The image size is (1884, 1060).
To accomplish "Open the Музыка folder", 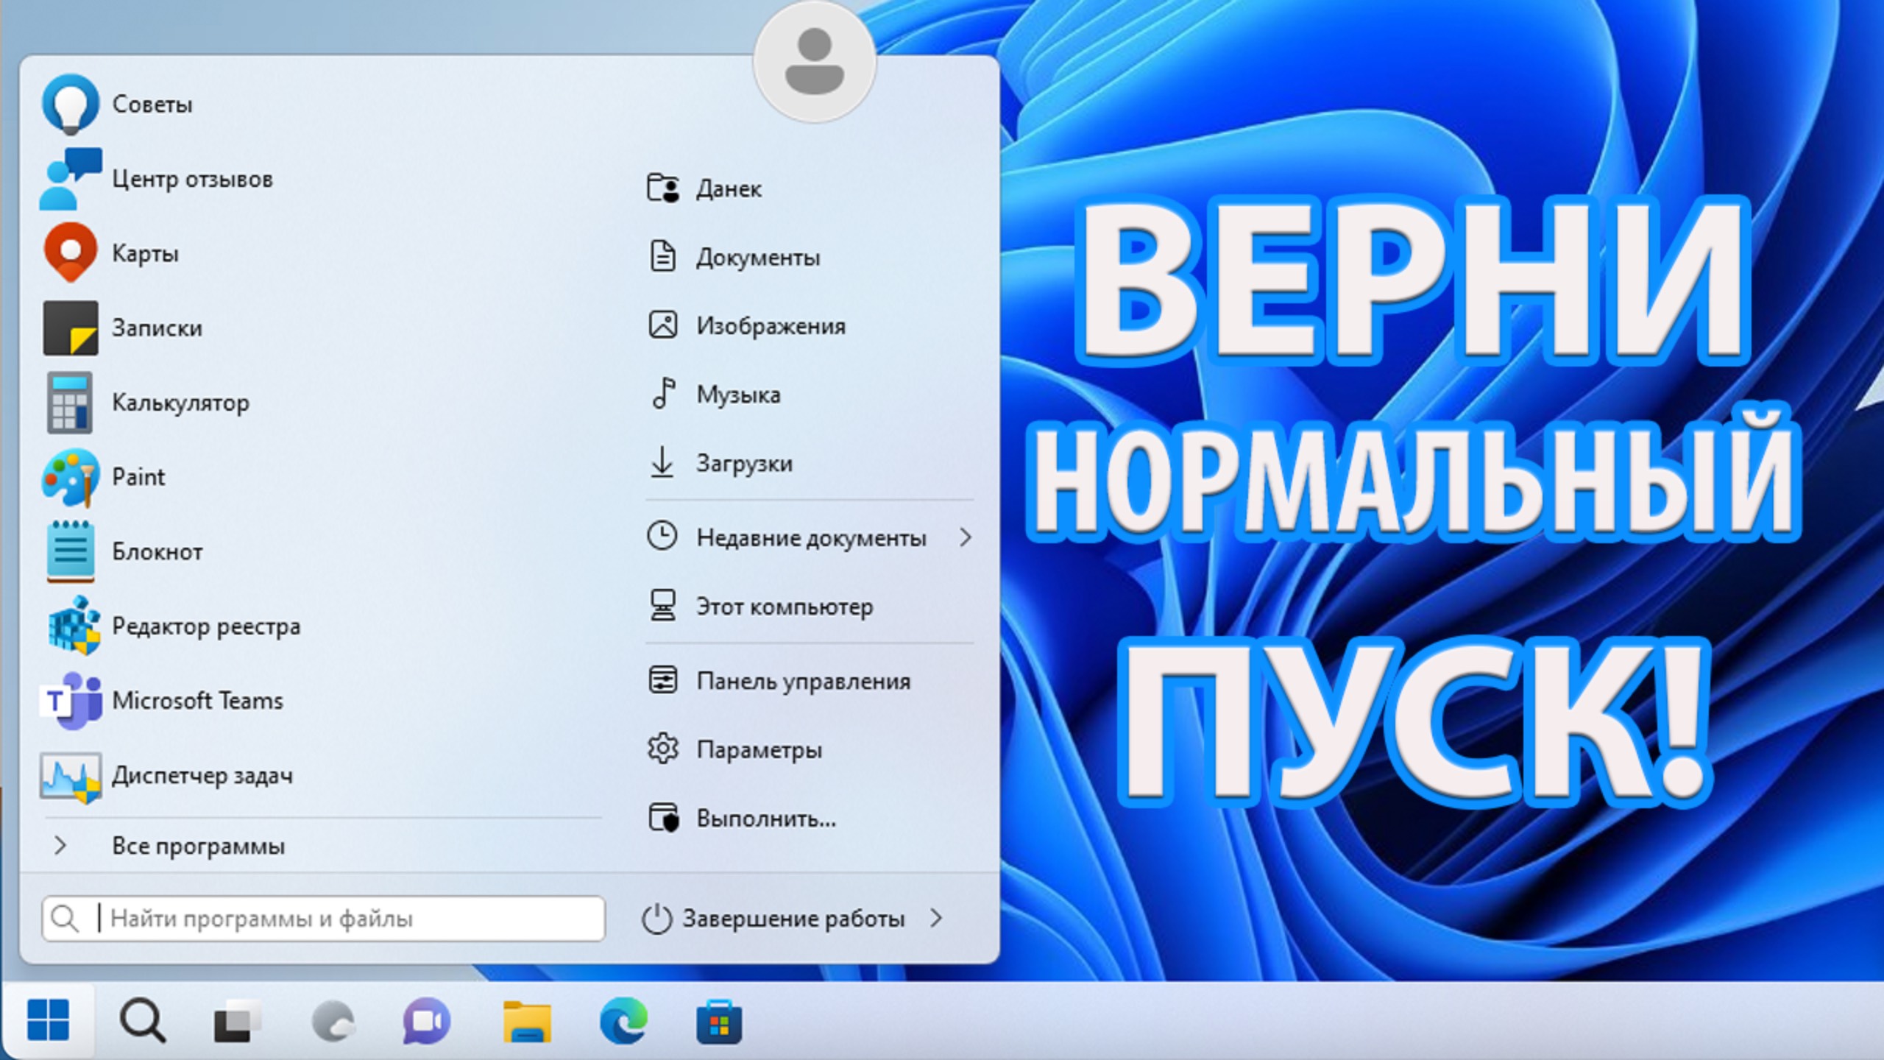I will (739, 394).
